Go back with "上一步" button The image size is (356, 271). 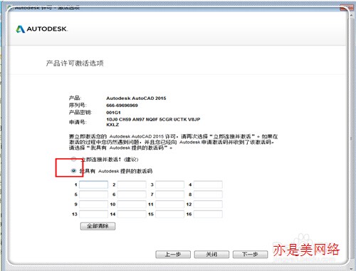click(173, 255)
